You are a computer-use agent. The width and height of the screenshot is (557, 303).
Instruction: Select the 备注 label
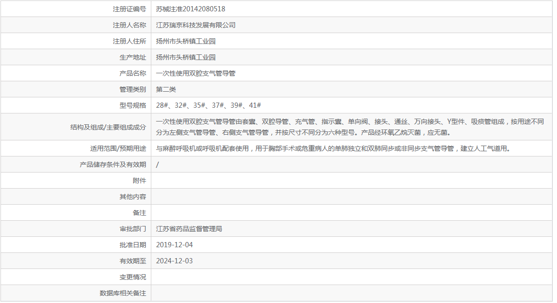[x=139, y=213]
